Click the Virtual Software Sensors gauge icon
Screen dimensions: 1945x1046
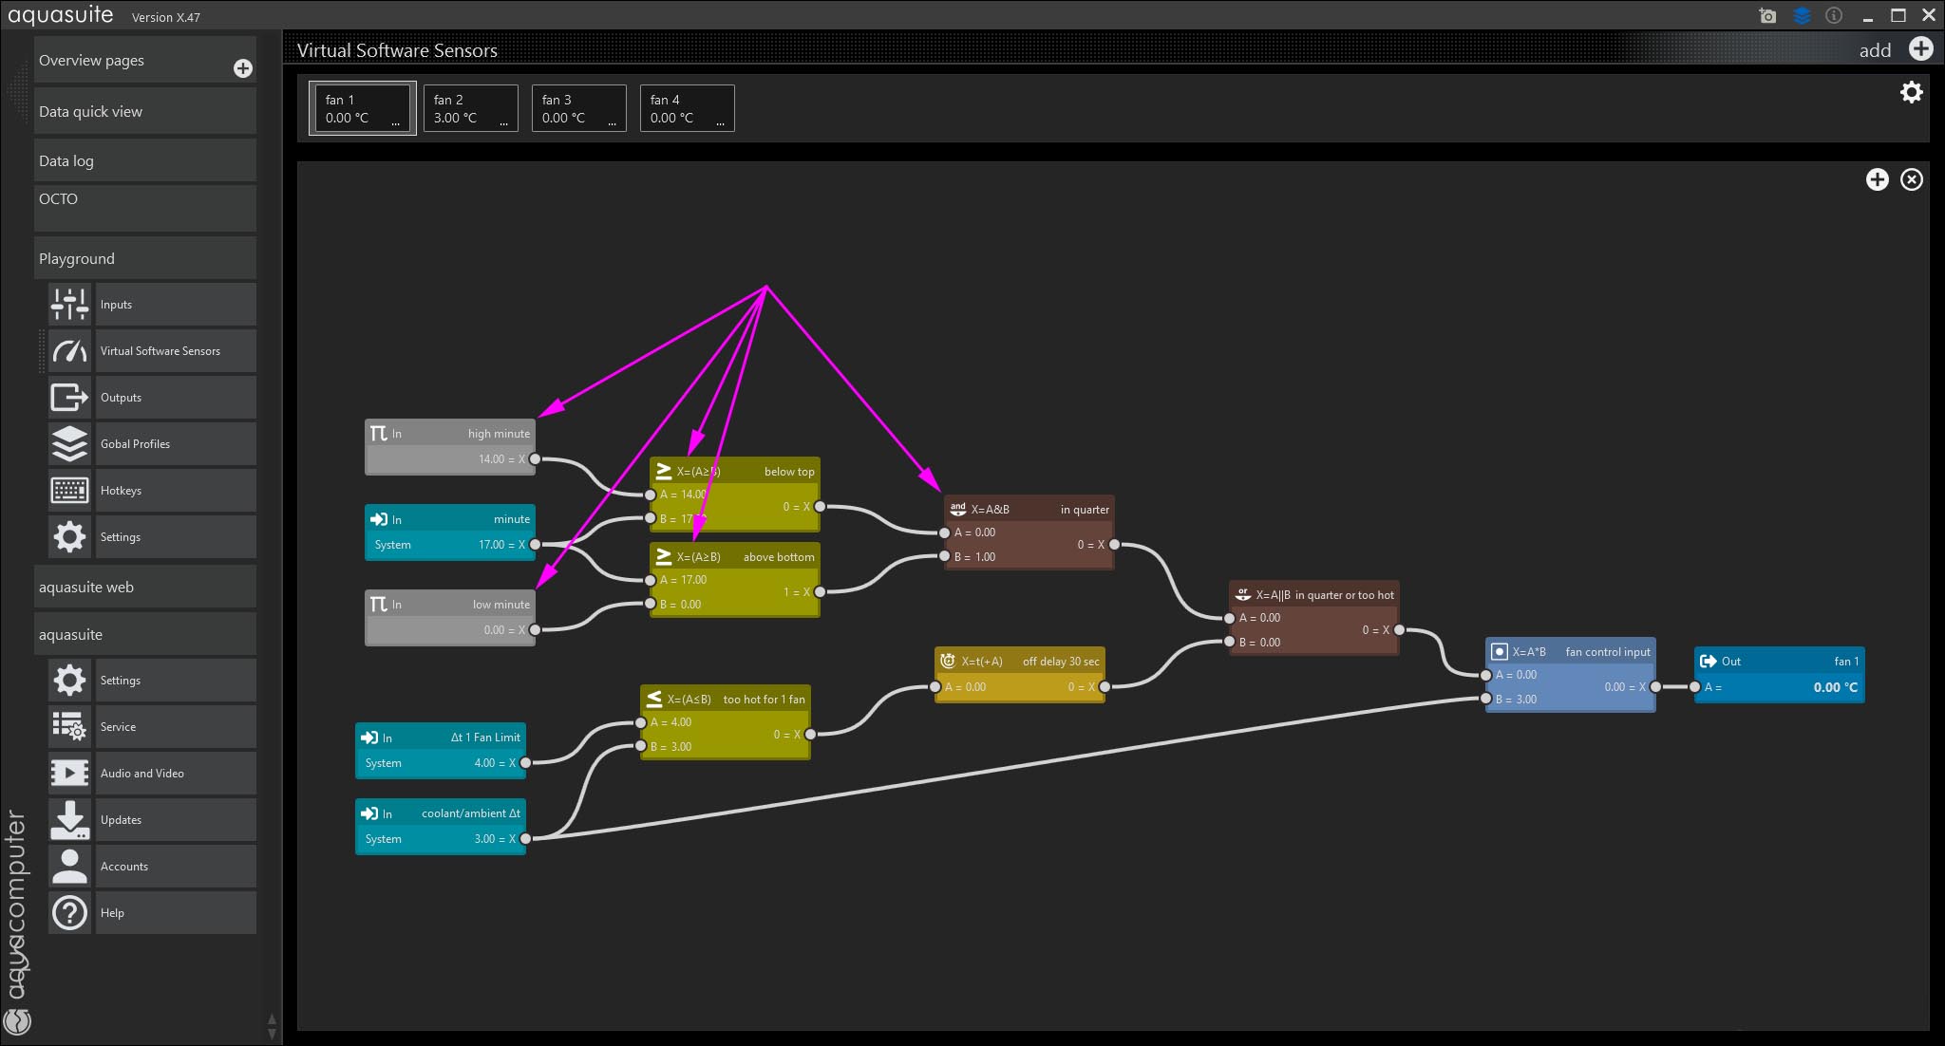[69, 351]
